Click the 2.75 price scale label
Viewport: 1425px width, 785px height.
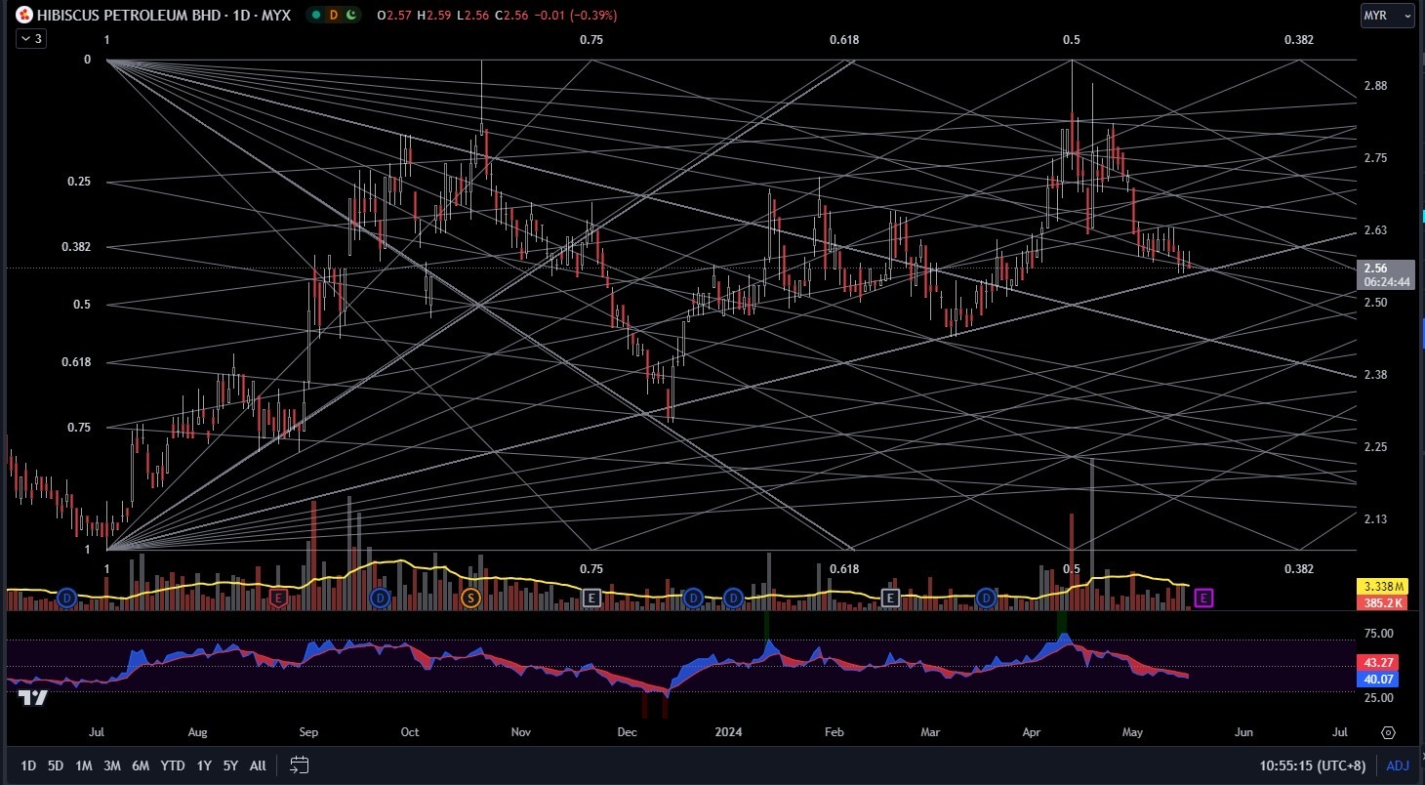(x=1375, y=158)
